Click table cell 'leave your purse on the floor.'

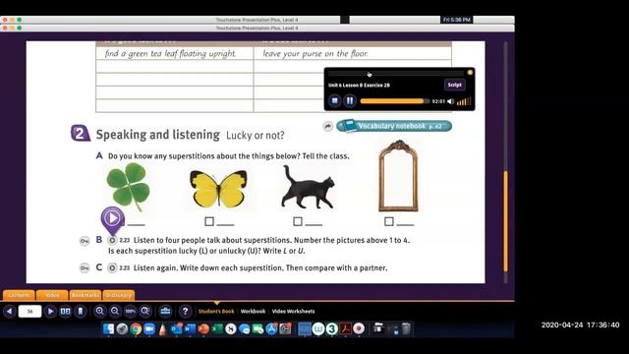(x=352, y=53)
